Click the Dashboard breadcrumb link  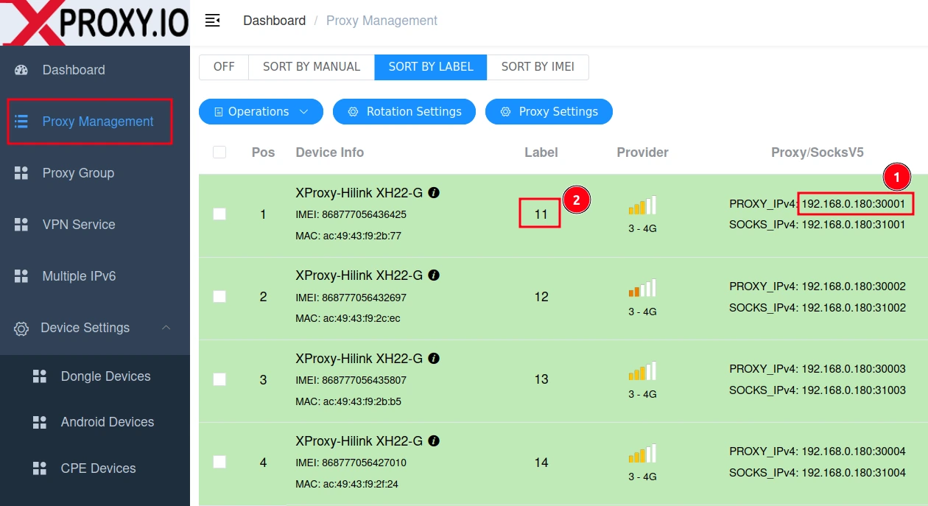(274, 21)
